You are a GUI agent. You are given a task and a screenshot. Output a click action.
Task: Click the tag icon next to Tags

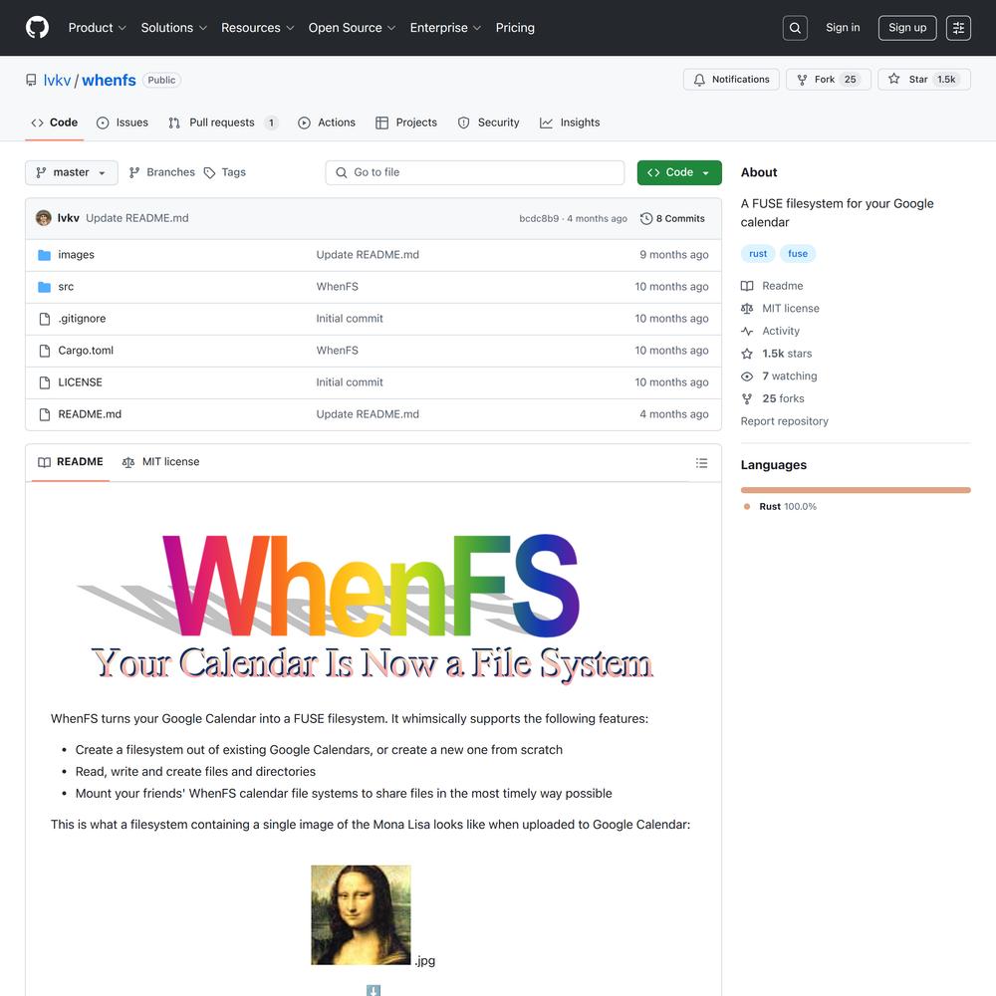[209, 172]
